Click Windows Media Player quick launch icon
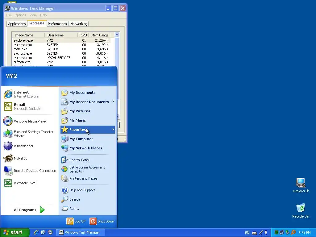This screenshot has width=316, height=237. point(50,232)
